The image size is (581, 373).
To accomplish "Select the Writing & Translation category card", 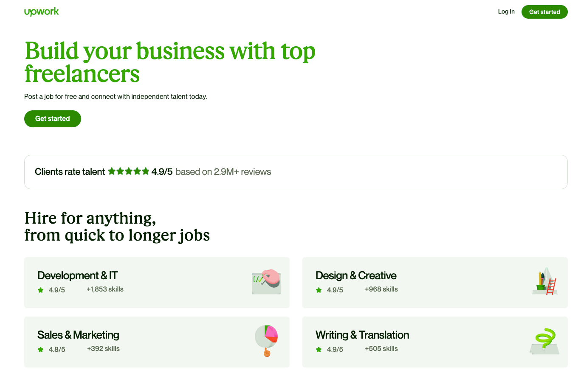I will [x=435, y=342].
